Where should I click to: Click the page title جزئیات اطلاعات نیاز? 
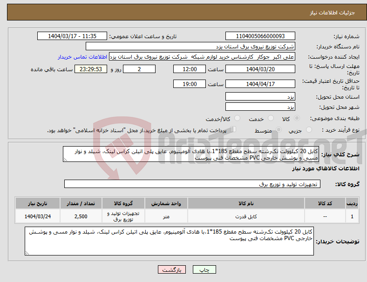333,13
